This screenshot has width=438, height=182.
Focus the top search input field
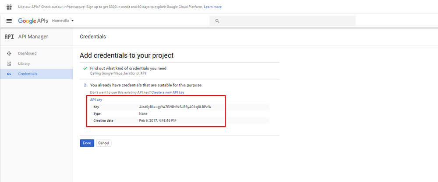point(283,21)
